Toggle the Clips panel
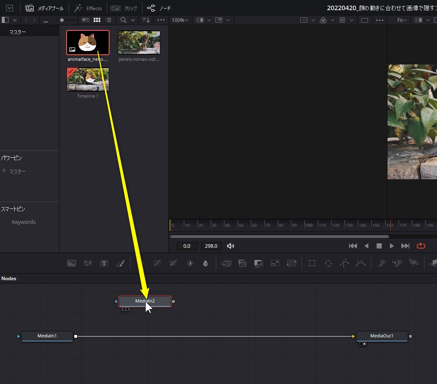Screen dimensions: 437x384 pos(124,8)
